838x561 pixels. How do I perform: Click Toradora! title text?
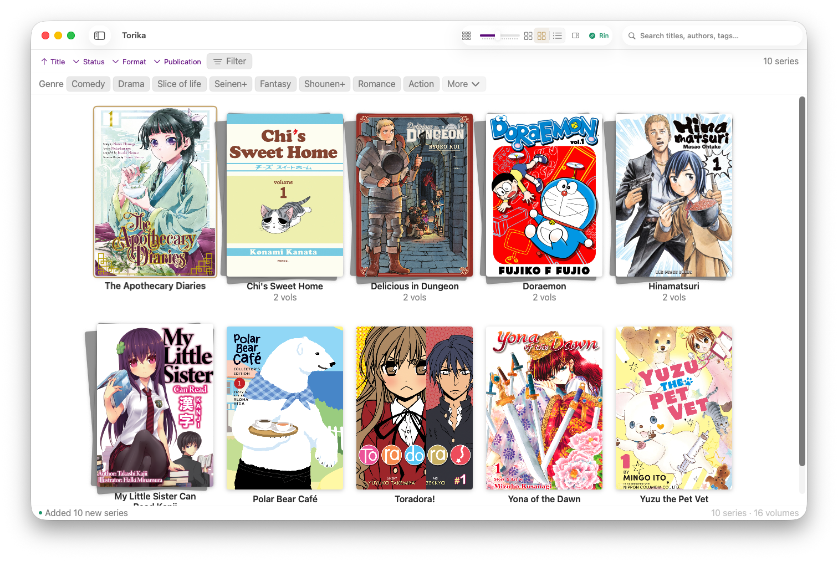click(415, 499)
